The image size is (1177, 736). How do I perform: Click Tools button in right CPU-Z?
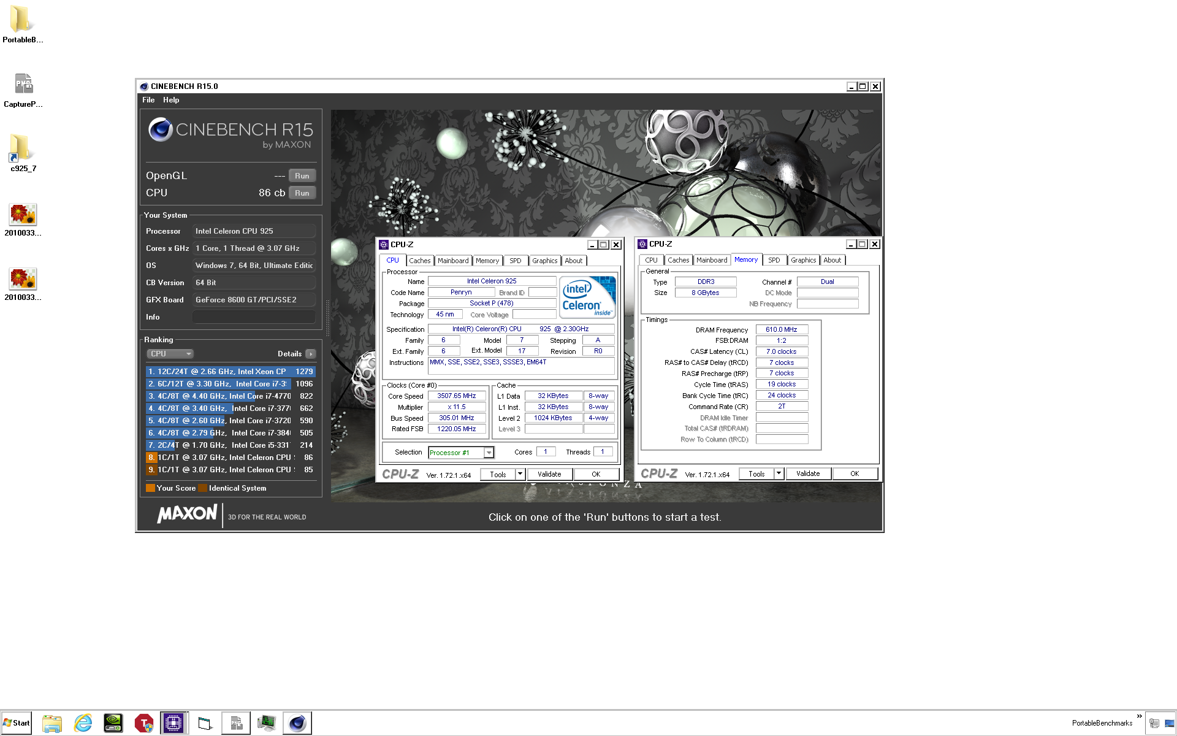pyautogui.click(x=756, y=473)
